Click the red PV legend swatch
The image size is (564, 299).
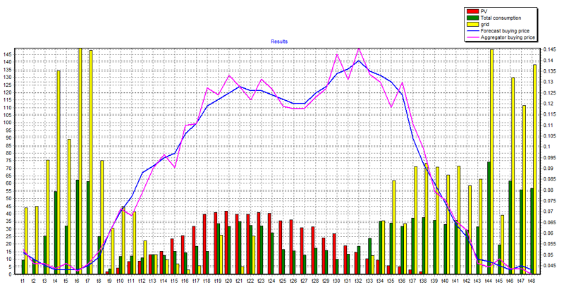[x=472, y=12]
